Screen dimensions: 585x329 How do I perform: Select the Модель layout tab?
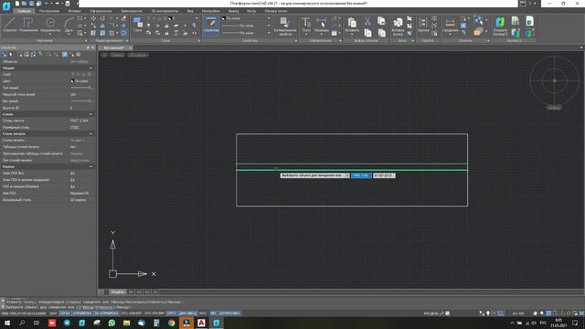[x=118, y=292]
